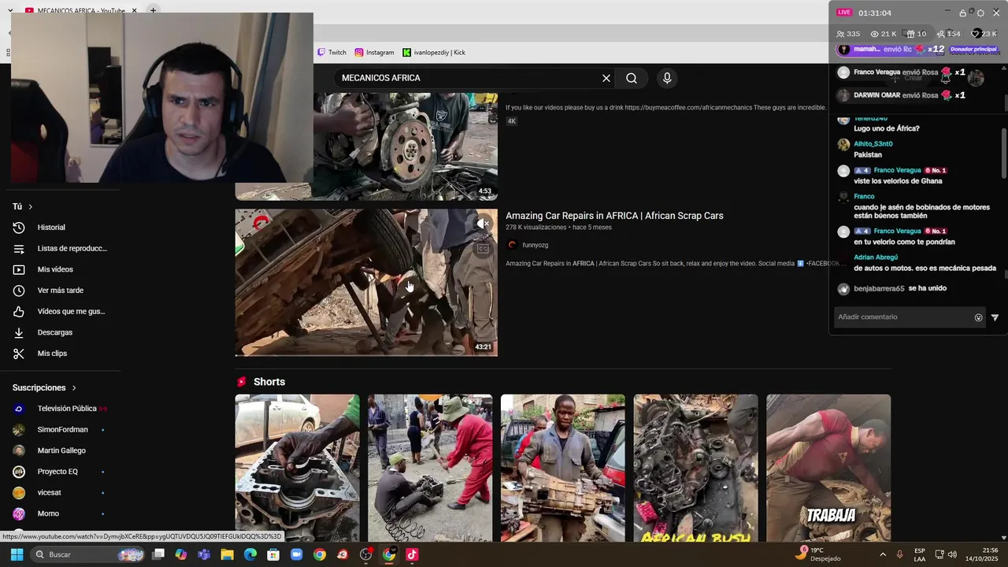Image resolution: width=1008 pixels, height=567 pixels.
Task: Play the TRABAJA short video
Action: 828,468
